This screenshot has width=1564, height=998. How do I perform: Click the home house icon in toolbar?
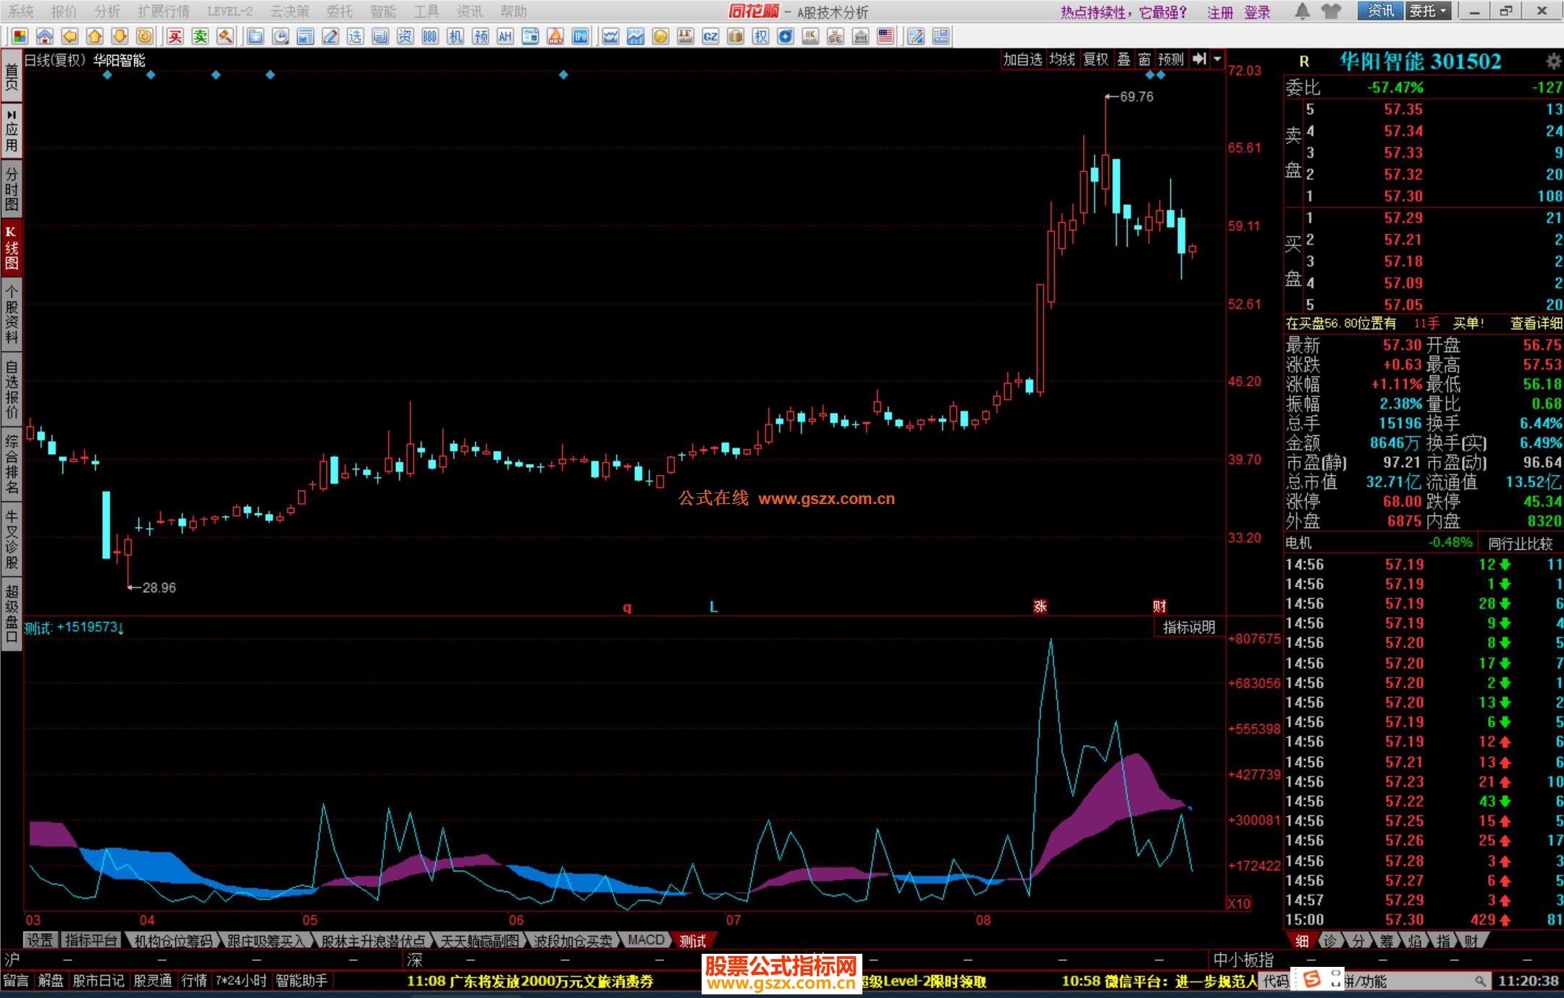coord(45,37)
